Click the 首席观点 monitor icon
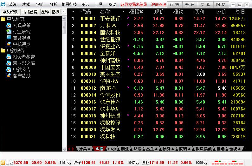The height and width of the screenshot is (166, 252). click(9, 38)
